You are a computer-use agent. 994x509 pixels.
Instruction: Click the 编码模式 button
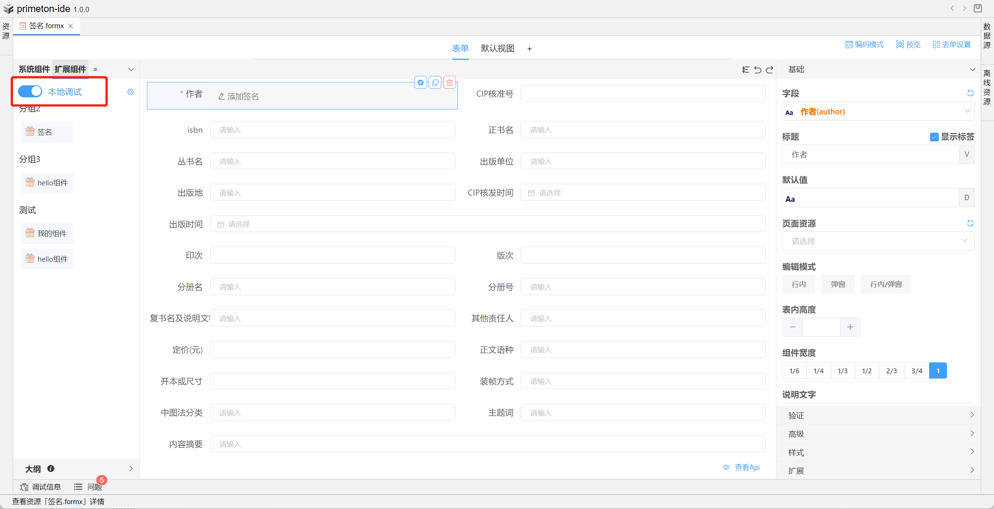tap(864, 45)
